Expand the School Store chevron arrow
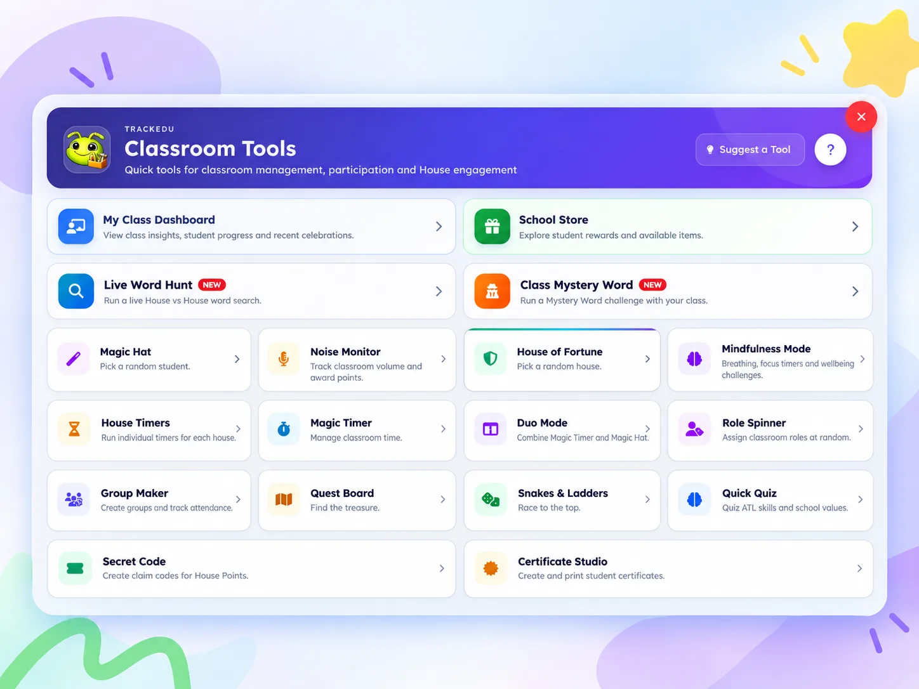The image size is (919, 689). tap(855, 226)
